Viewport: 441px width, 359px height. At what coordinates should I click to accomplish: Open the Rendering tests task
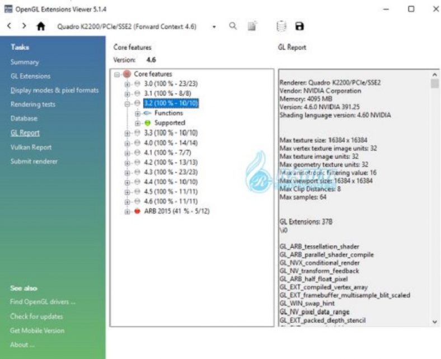click(33, 105)
